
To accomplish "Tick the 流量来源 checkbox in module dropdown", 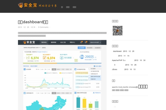I will coord(90,79).
